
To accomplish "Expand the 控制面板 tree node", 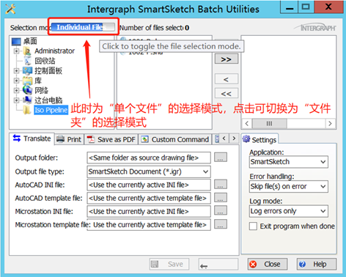I will (x=16, y=71).
